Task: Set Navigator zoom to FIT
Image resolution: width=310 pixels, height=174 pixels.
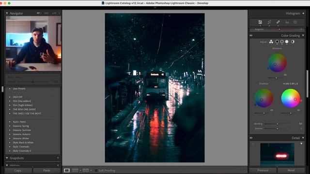Action: [x=38, y=13]
